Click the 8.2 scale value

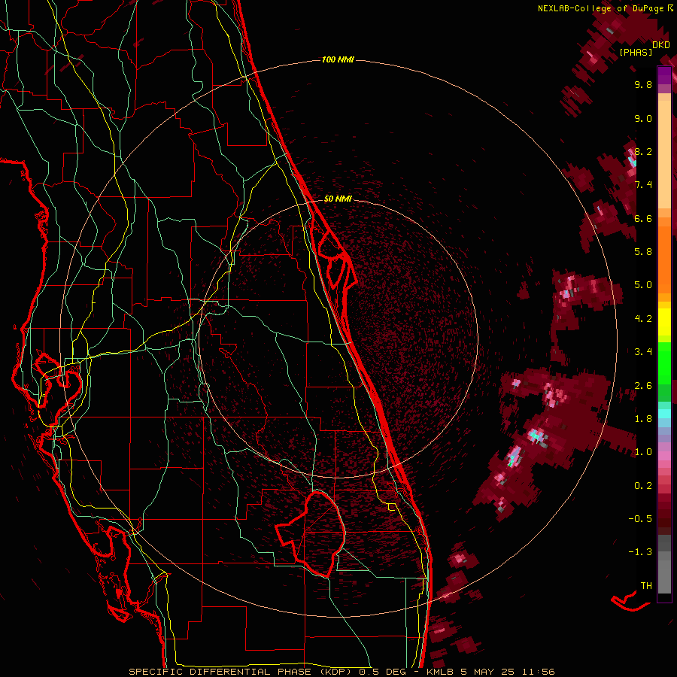click(x=643, y=151)
